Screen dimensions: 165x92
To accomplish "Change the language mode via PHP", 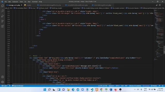I will 126,86.
